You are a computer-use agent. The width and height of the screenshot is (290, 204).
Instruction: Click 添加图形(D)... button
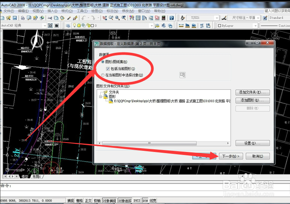click(252, 100)
